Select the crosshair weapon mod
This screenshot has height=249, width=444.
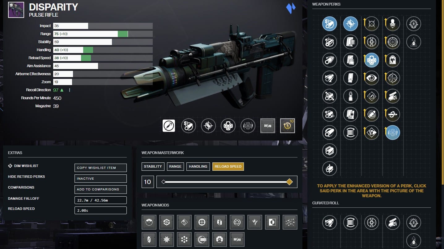point(202,222)
